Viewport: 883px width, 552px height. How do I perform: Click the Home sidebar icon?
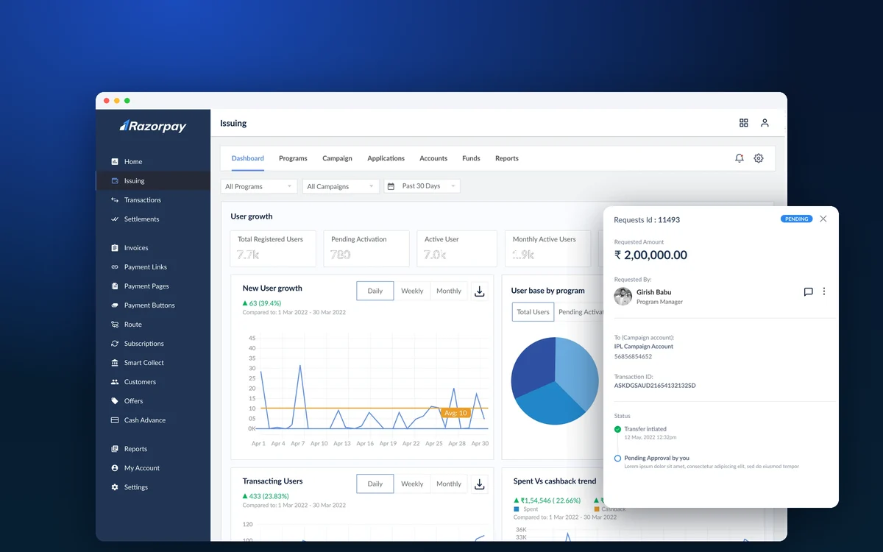point(115,162)
